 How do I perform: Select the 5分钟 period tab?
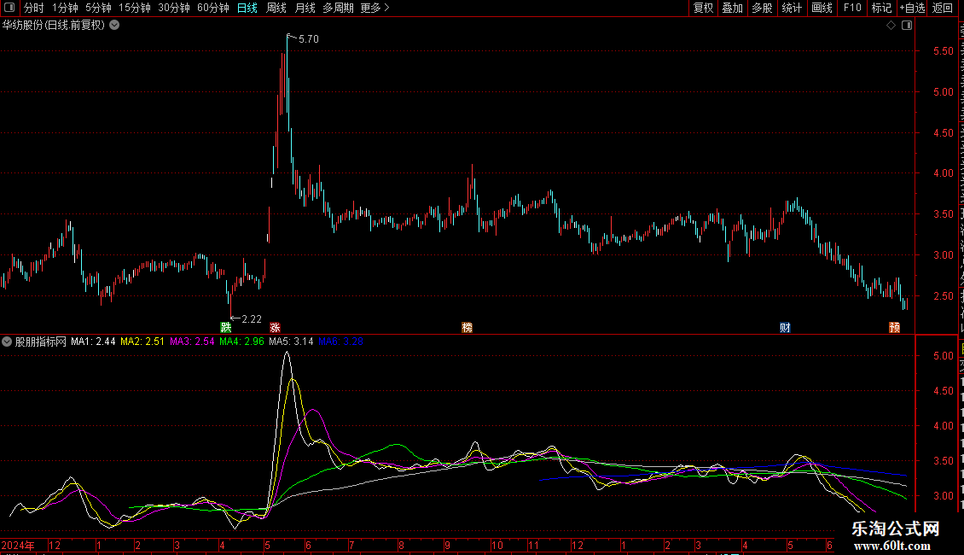coord(98,8)
